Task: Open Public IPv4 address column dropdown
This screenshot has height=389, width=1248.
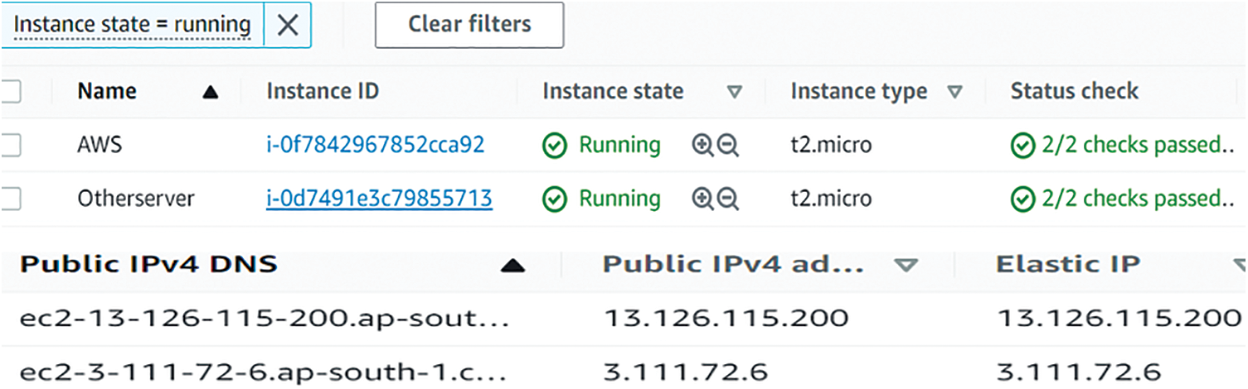Action: tap(906, 265)
